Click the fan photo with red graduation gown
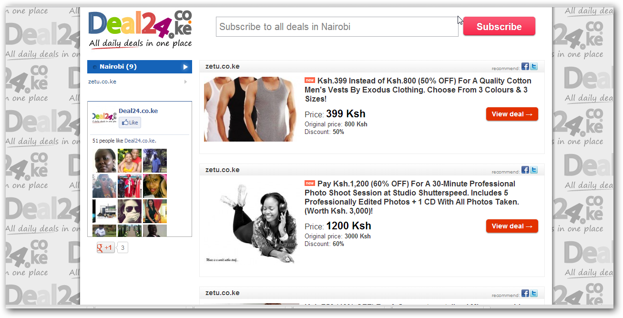The height and width of the screenshot is (318, 623). point(130,186)
